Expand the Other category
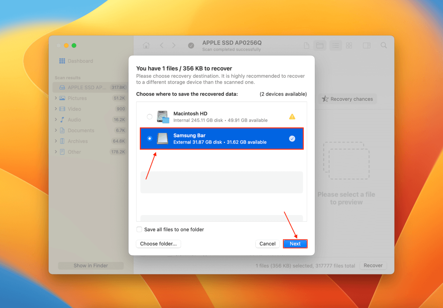This screenshot has height=308, width=443. [x=56, y=152]
